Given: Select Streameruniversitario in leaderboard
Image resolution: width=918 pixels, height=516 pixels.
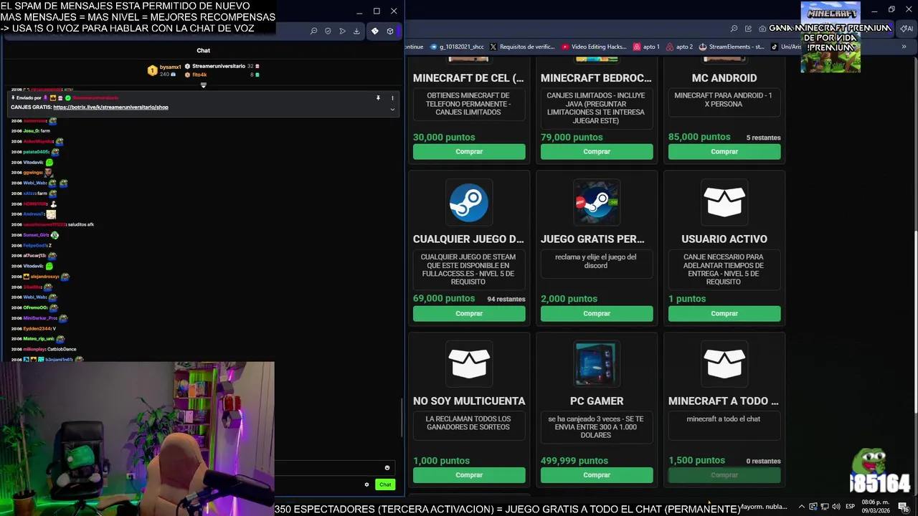Looking at the screenshot, I should pyautogui.click(x=219, y=66).
